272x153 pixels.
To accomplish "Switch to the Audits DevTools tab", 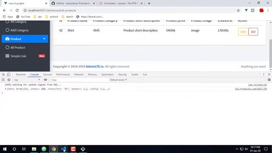I will click(x=135, y=74).
